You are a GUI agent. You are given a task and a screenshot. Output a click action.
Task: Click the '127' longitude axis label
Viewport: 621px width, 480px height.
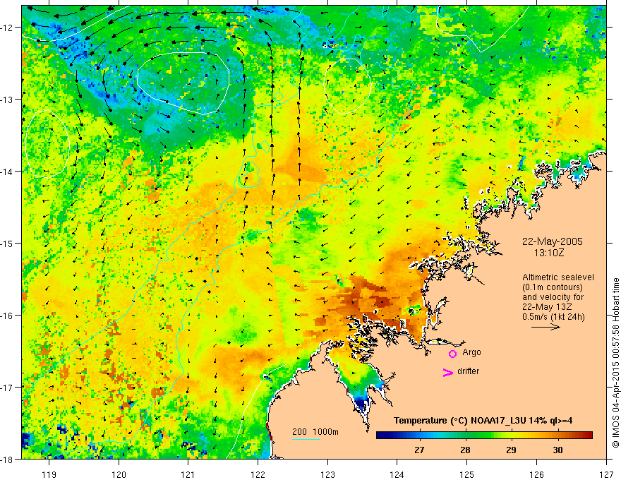click(606, 474)
